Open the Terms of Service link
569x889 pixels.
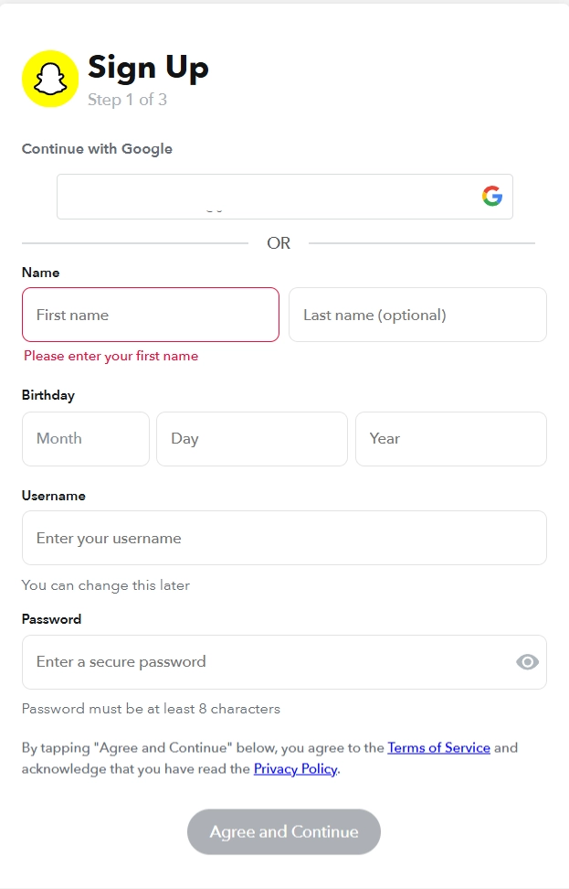(x=439, y=747)
